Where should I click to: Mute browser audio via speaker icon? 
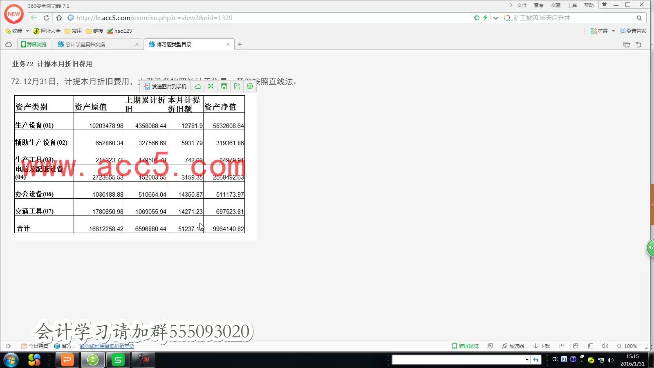pyautogui.click(x=605, y=346)
